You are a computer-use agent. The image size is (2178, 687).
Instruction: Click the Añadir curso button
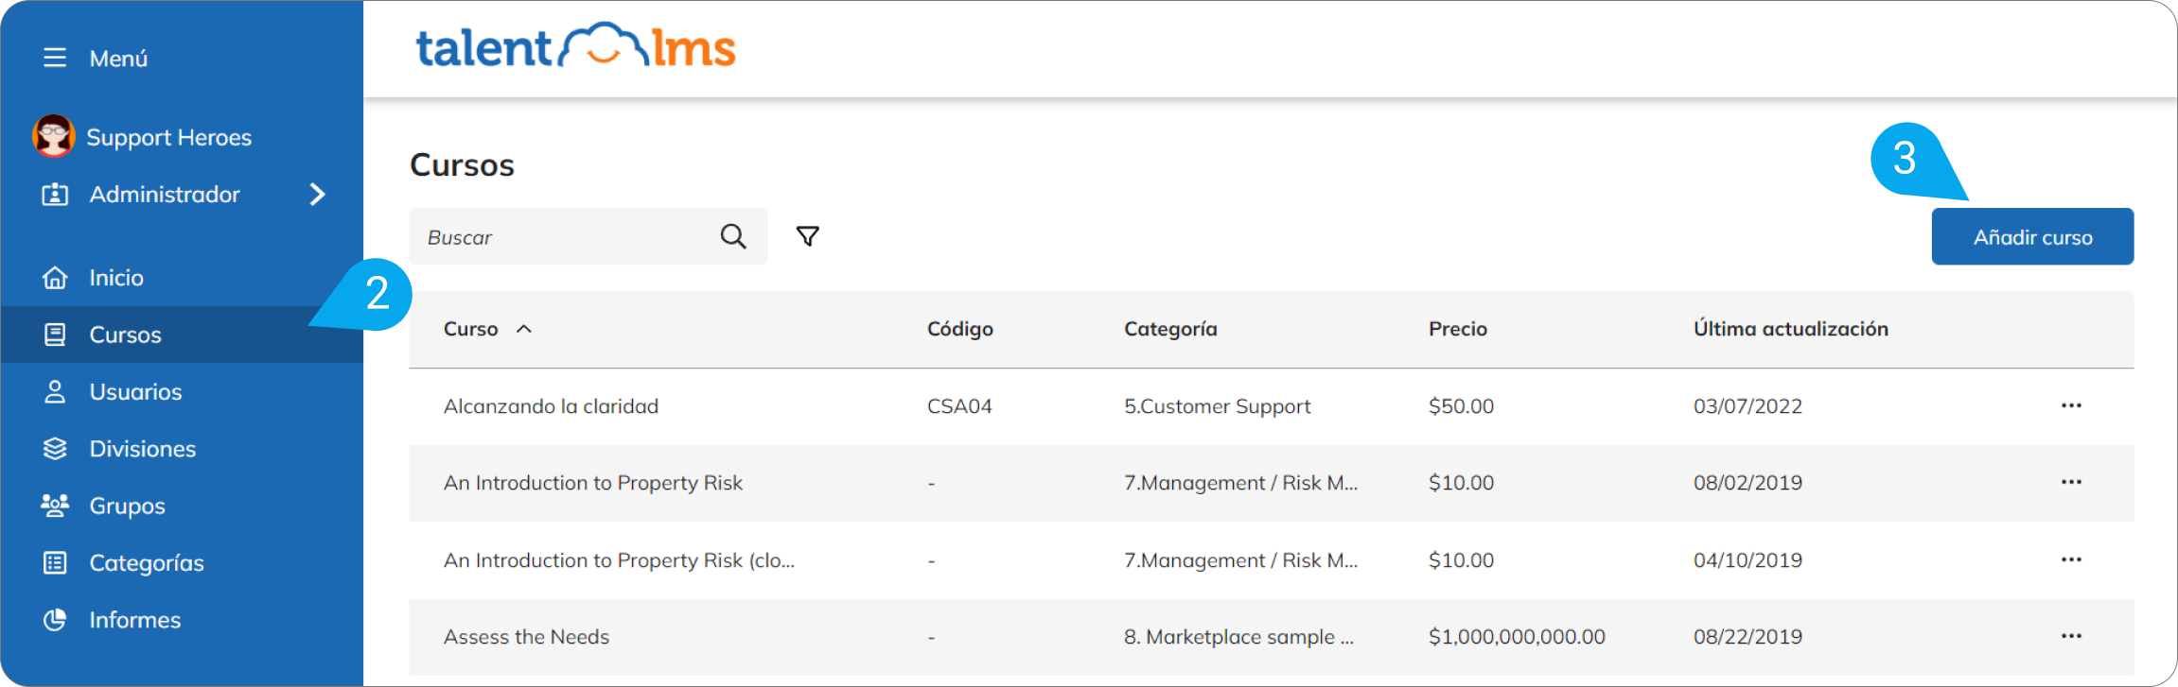tap(2032, 236)
